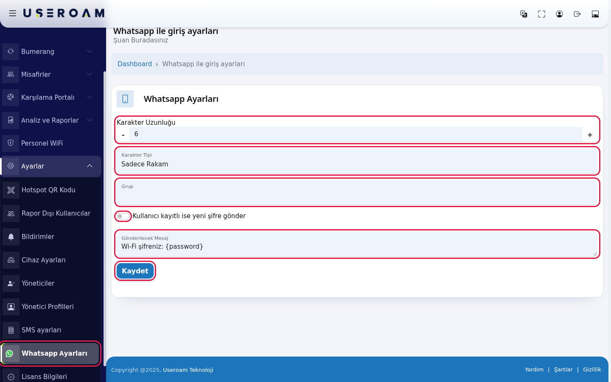Click the Personel WiFi shield icon
The width and height of the screenshot is (611, 382).
pyautogui.click(x=11, y=143)
